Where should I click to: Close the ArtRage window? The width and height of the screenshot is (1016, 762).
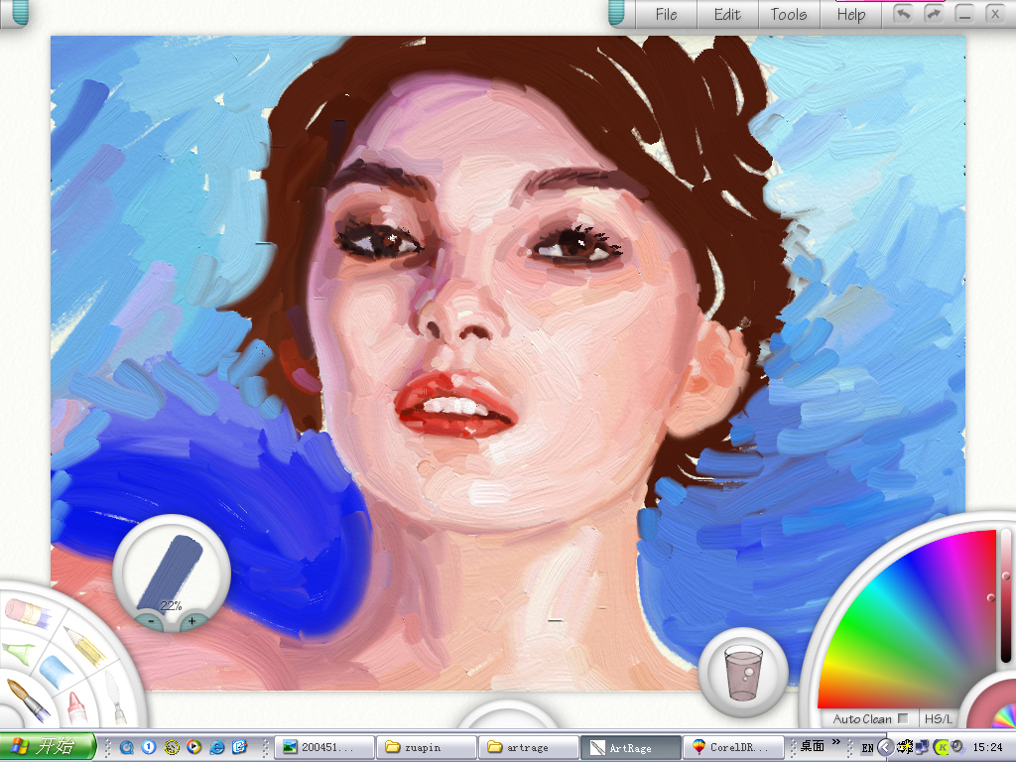[x=995, y=14]
